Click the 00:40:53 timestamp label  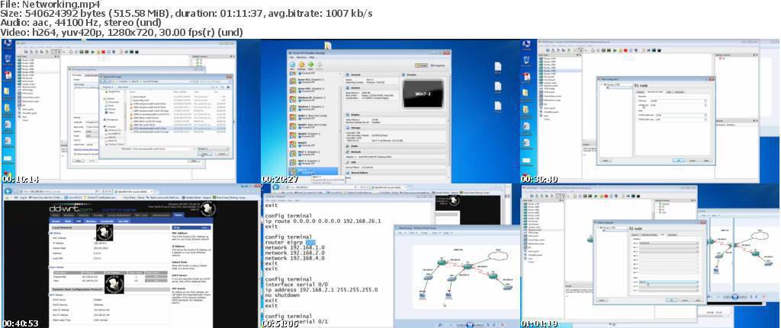point(21,323)
